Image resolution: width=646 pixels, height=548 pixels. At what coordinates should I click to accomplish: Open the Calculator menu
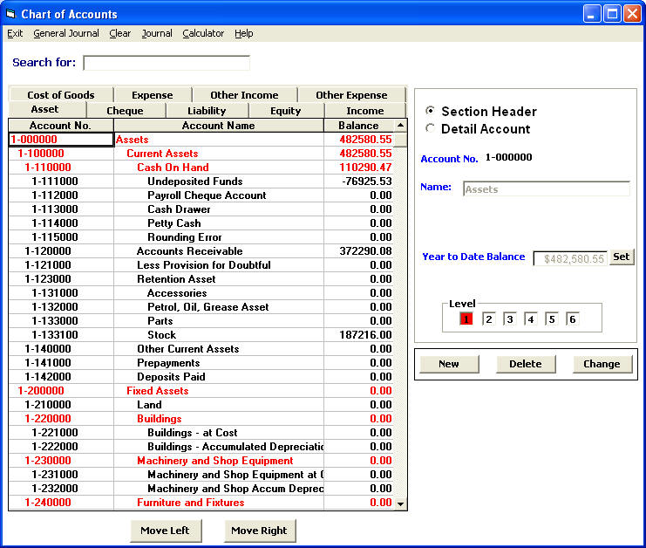[x=203, y=33]
